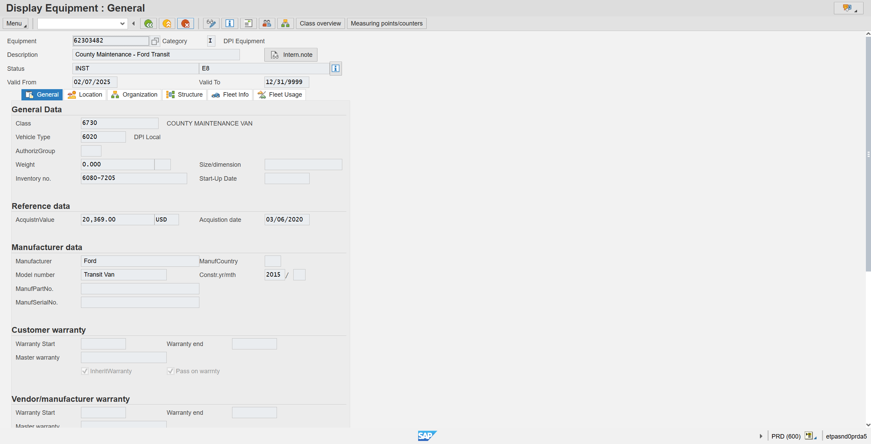The width and height of the screenshot is (871, 444).
Task: Toggle the InheritWarranty checkbox
Action: tap(85, 371)
